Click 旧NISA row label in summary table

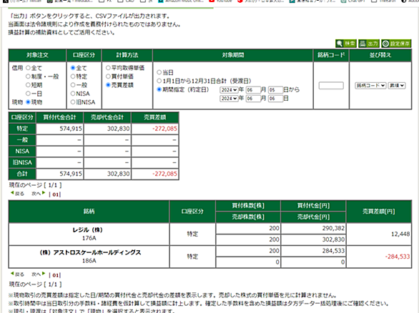[22, 163]
